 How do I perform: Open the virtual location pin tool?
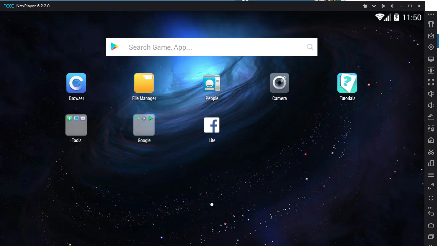[431, 47]
